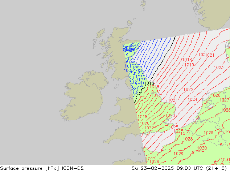230x177 pixels.
Task: Select the black 1013 isobar label
Action: 149,83
